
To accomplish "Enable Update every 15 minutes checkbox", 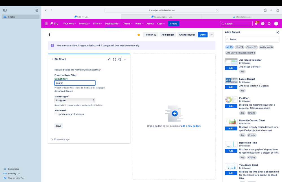I will click(55, 114).
